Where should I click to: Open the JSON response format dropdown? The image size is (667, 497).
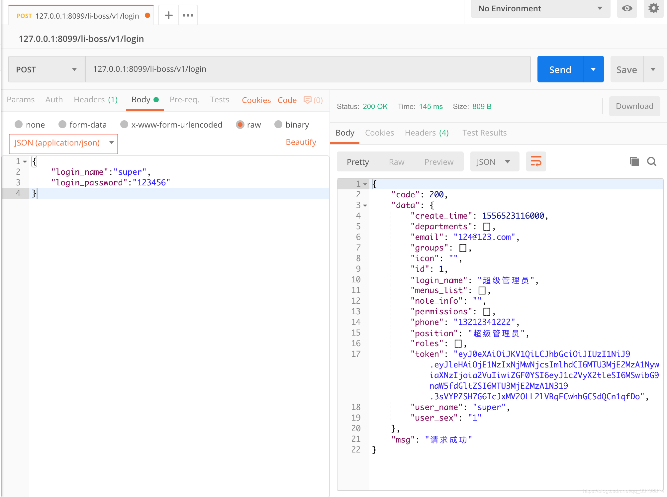pyautogui.click(x=493, y=161)
